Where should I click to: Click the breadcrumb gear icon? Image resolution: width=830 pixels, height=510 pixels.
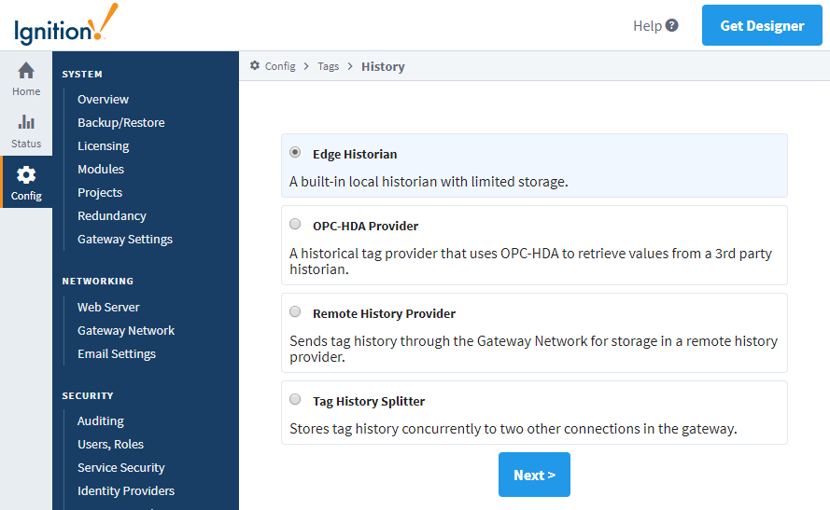255,65
